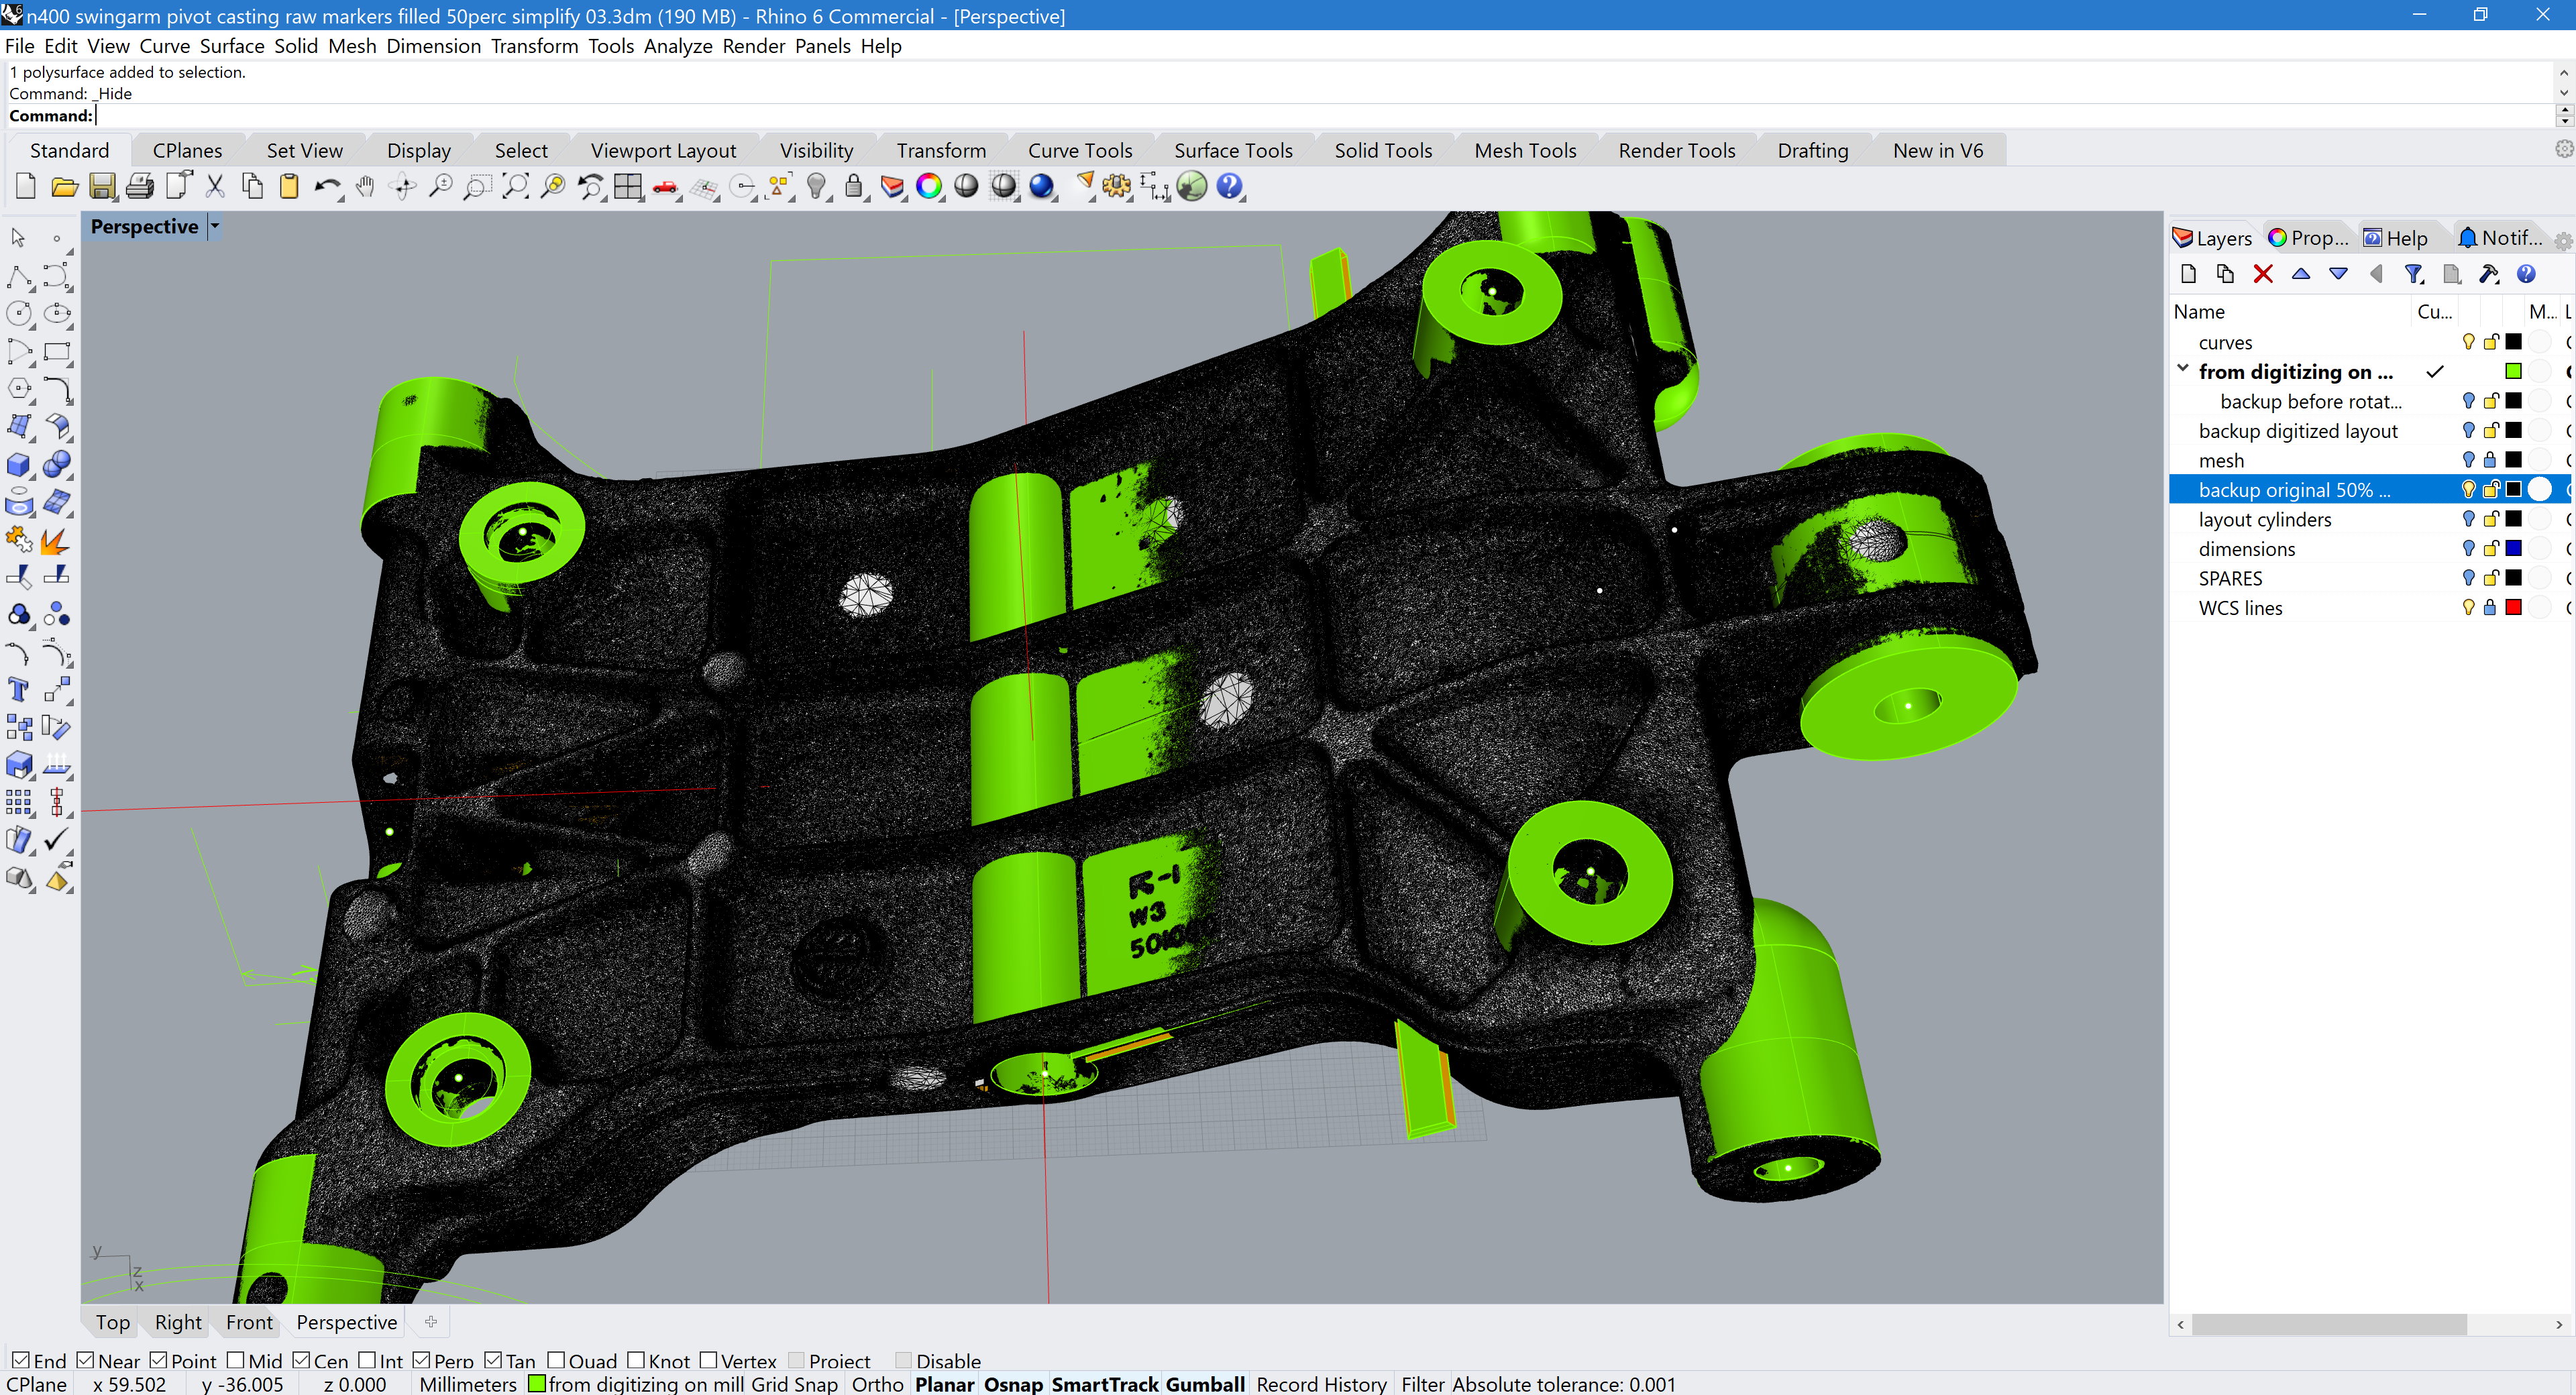
Task: Click the Hide objects light bulb icon
Action: click(817, 186)
